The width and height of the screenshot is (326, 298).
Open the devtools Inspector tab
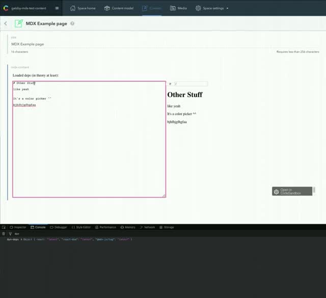coord(18,227)
